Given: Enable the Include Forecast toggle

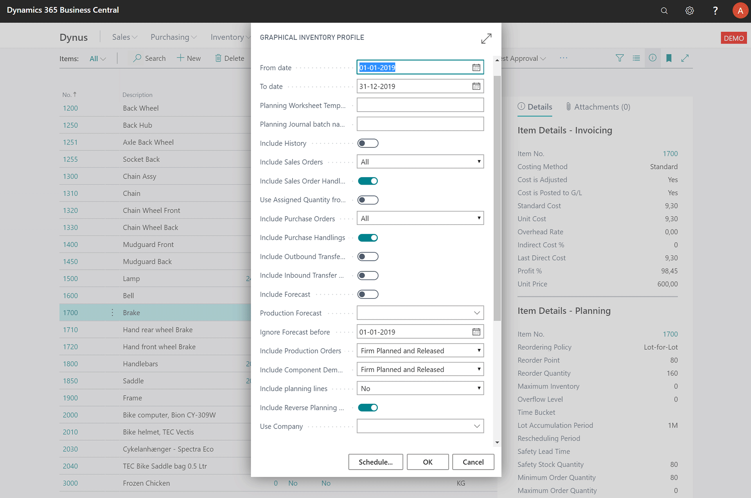Looking at the screenshot, I should [x=368, y=294].
